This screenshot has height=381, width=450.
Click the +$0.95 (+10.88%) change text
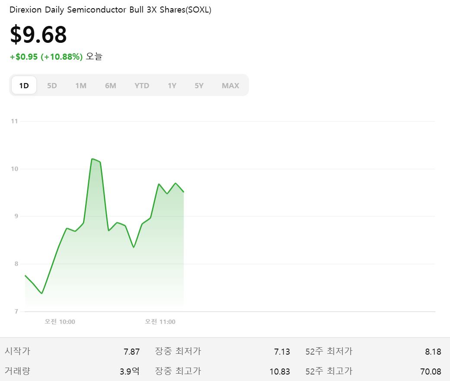tap(46, 57)
